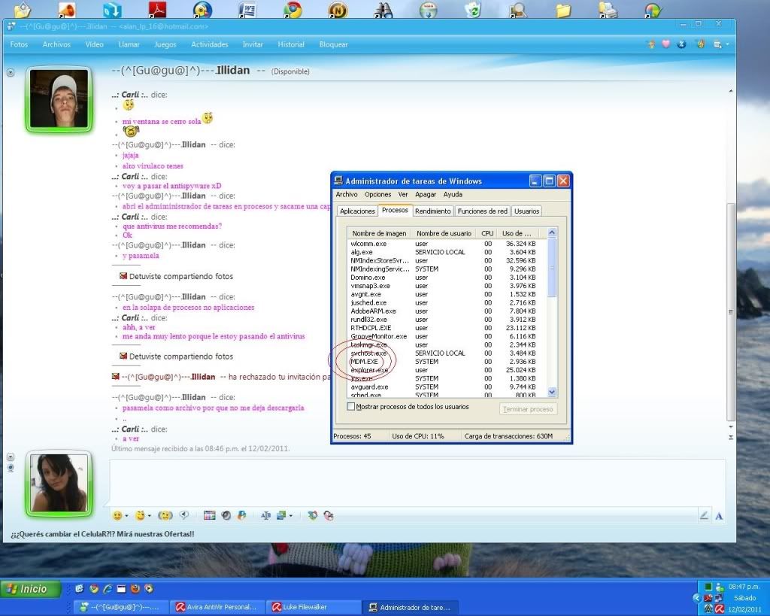Click the Terminar proceso button

tap(529, 409)
